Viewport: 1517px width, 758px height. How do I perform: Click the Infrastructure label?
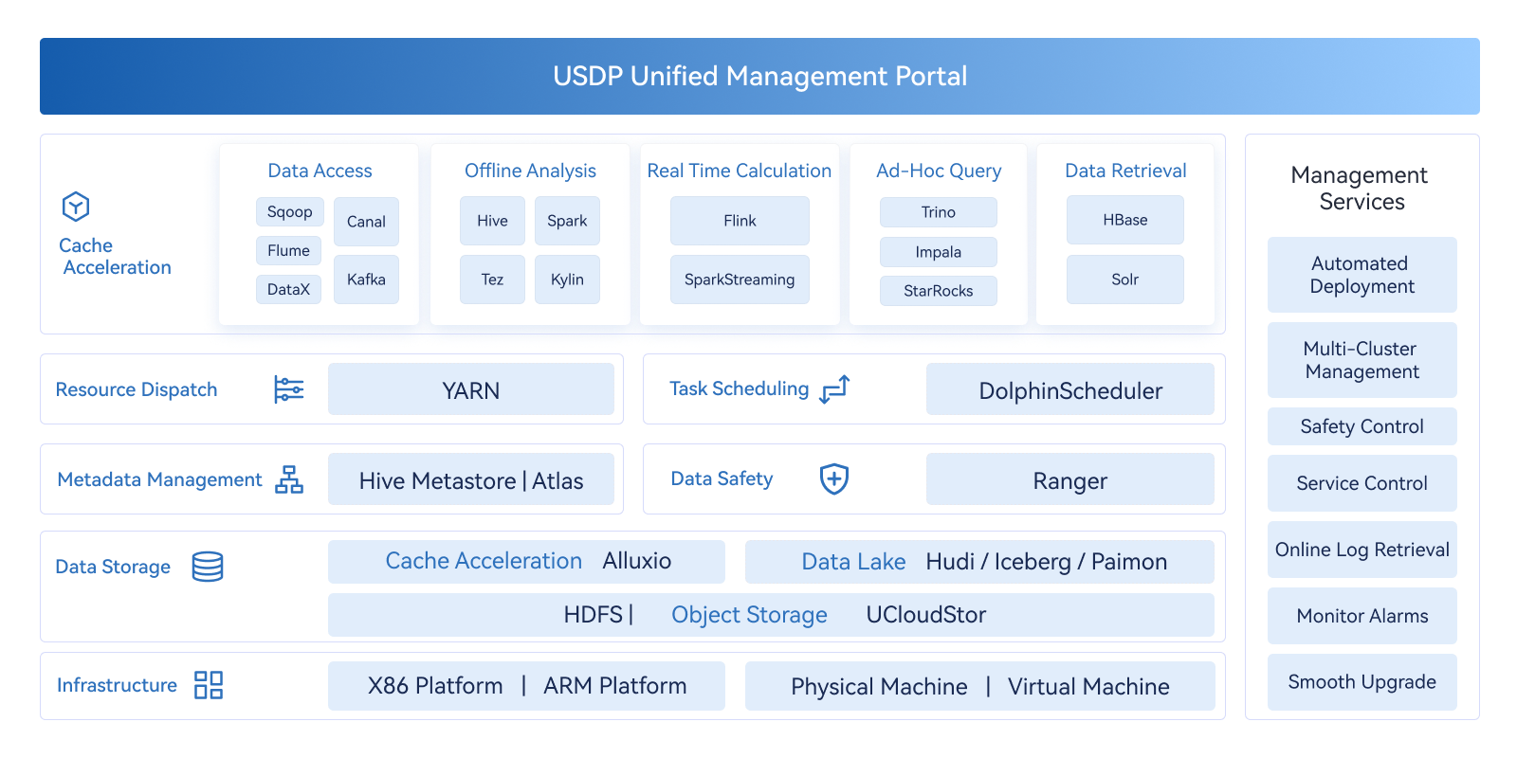(117, 685)
